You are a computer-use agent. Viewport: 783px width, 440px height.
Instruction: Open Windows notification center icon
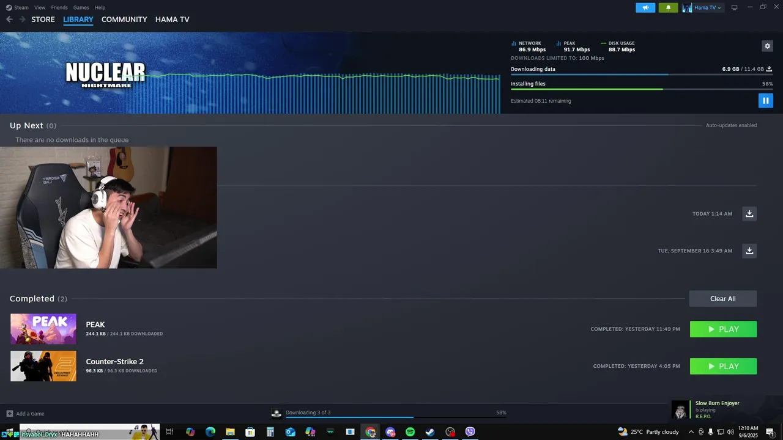(770, 432)
